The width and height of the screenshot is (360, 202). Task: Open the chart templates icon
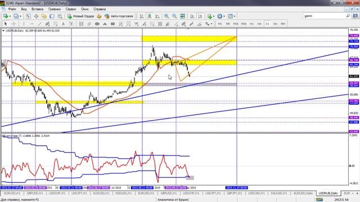coord(230,16)
